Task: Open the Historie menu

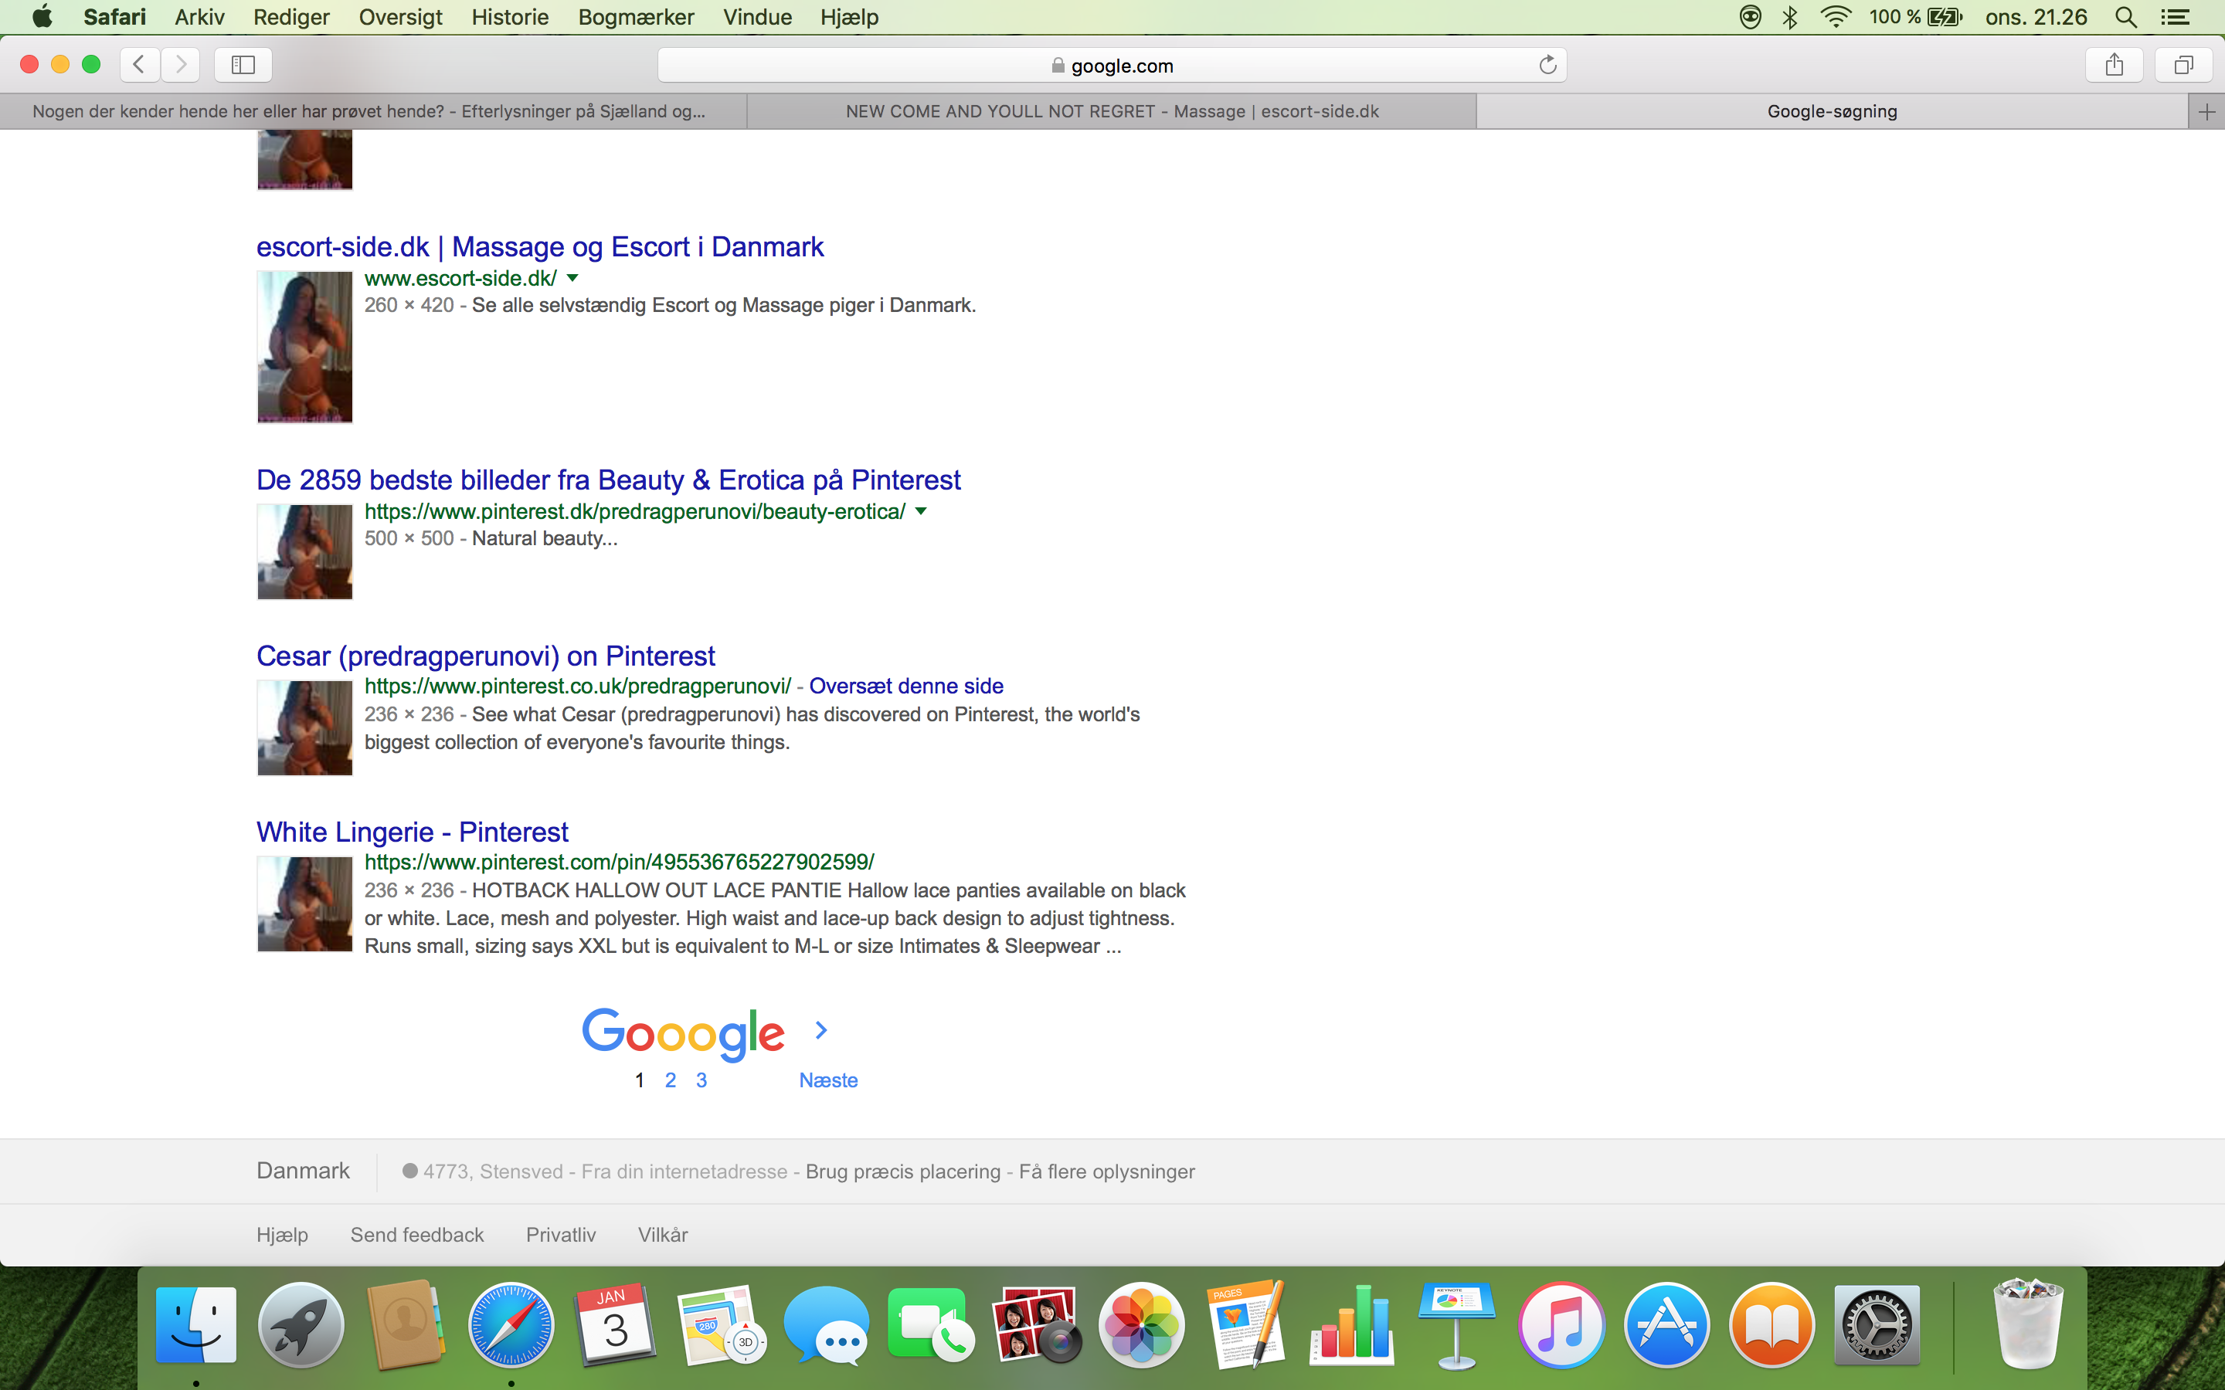Action: 510,16
